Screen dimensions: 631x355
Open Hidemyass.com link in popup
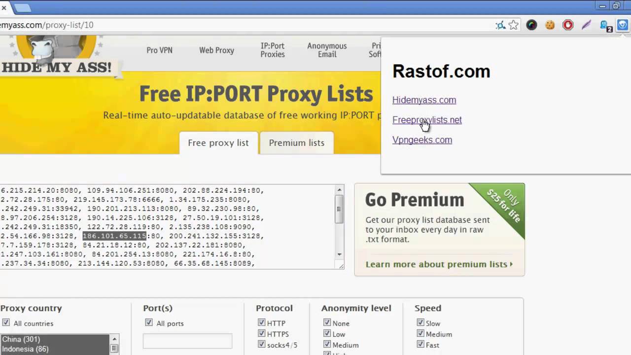coord(424,100)
